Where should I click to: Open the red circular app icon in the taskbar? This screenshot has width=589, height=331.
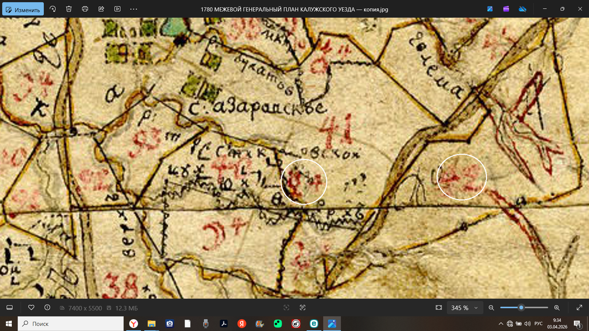(295, 324)
